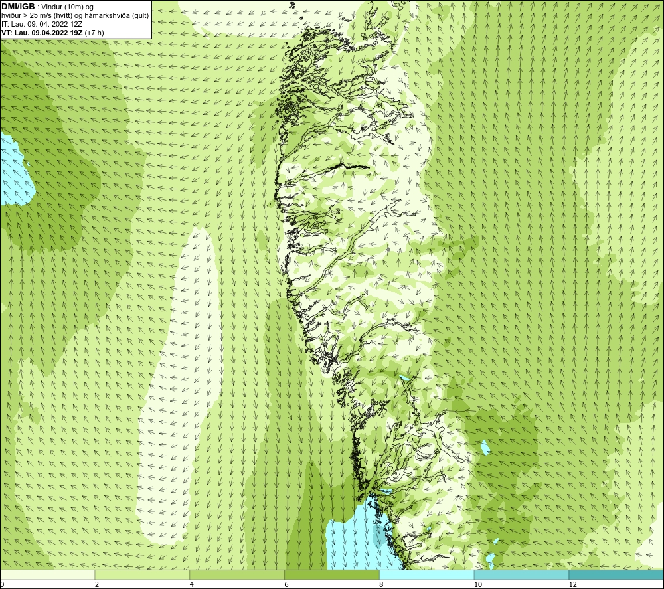664x589 pixels.
Task: Click the palest 0–2 m/s legend swatch
Action: pyautogui.click(x=47, y=574)
